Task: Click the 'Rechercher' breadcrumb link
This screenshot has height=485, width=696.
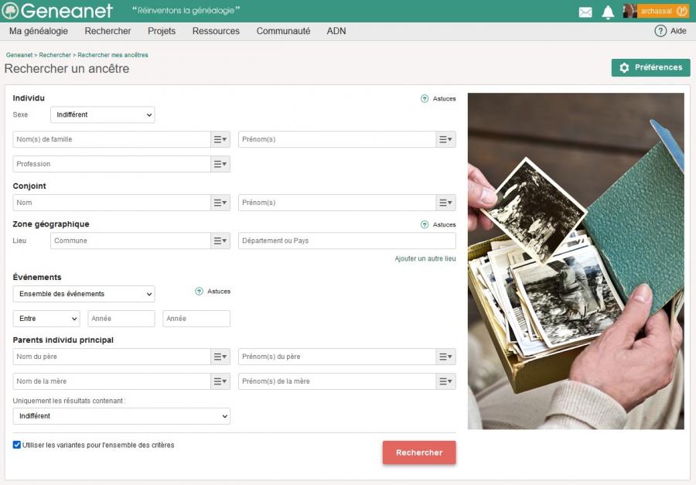Action: [x=55, y=55]
